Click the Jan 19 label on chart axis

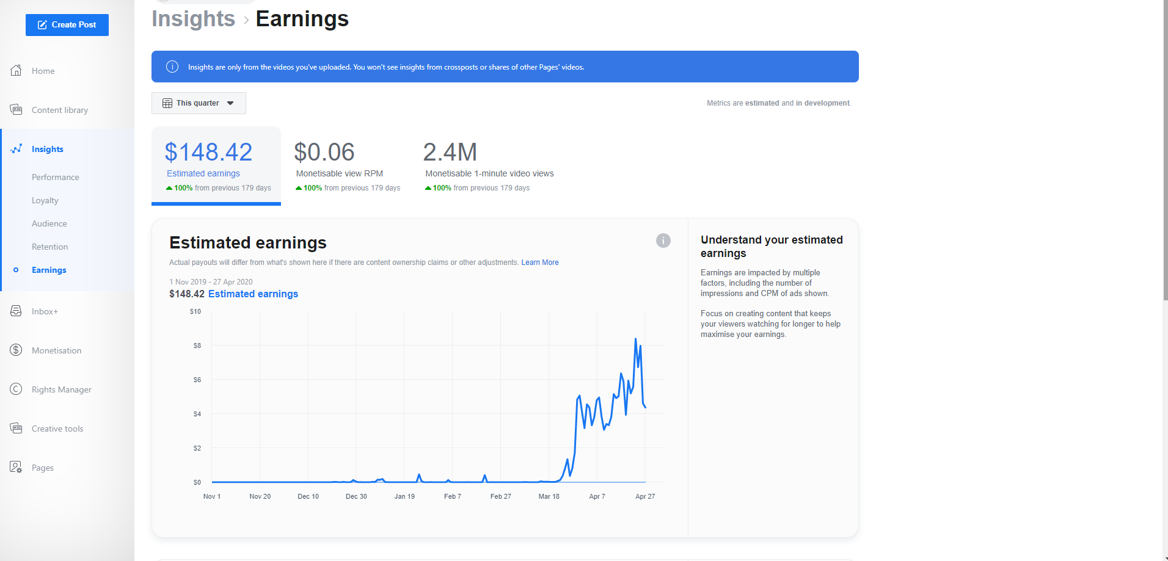404,496
